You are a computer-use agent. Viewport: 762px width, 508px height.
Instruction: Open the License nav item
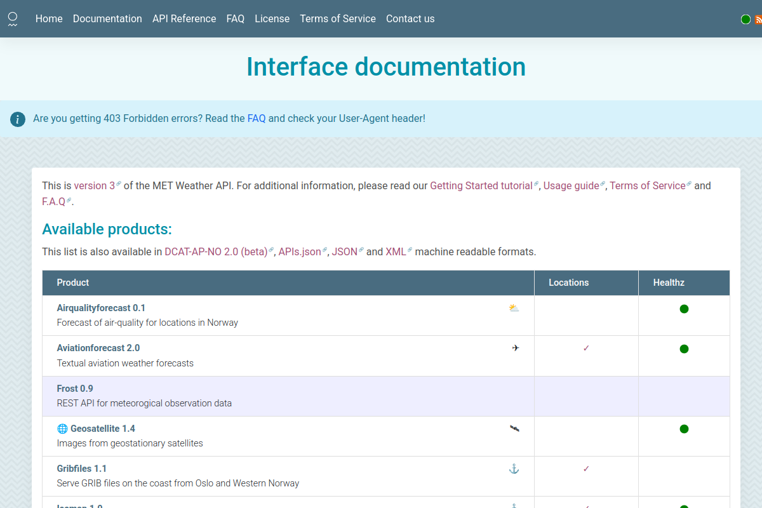tap(272, 19)
